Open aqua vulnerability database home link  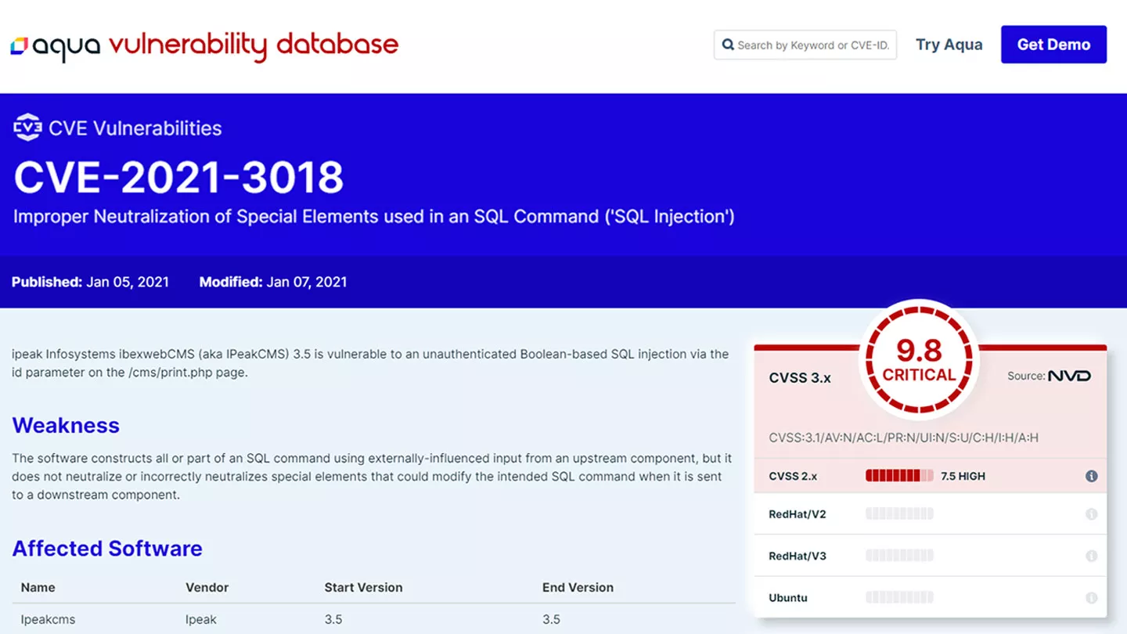pyautogui.click(x=204, y=45)
